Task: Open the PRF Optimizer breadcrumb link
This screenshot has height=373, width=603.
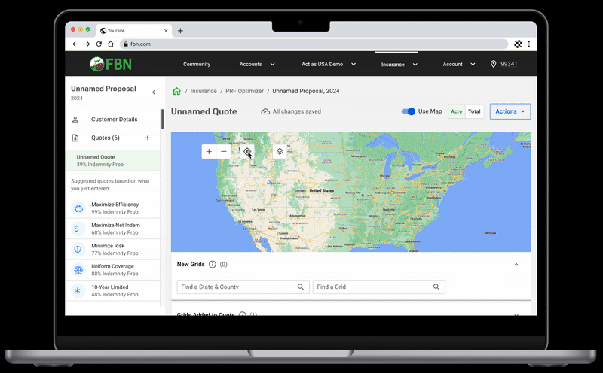Action: (x=244, y=91)
